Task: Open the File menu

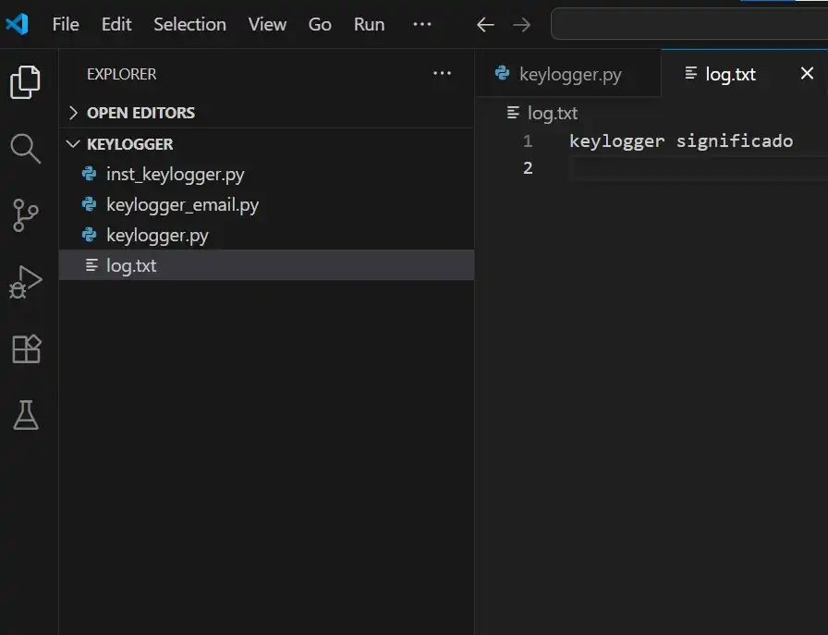Action: point(66,24)
